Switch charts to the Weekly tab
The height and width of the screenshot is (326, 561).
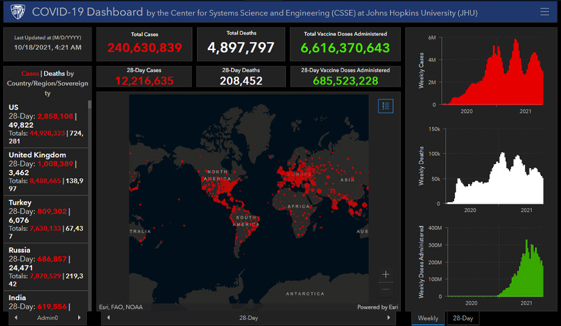(428, 319)
